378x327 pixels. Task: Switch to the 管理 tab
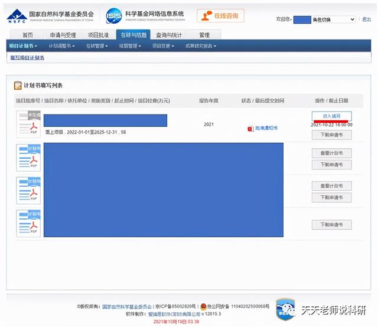tap(204, 35)
